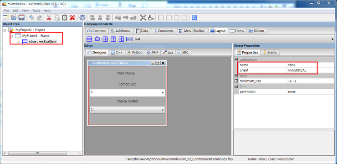Apply Align Center Horizontally in toolbar
The width and height of the screenshot is (337, 164).
coord(100,18)
